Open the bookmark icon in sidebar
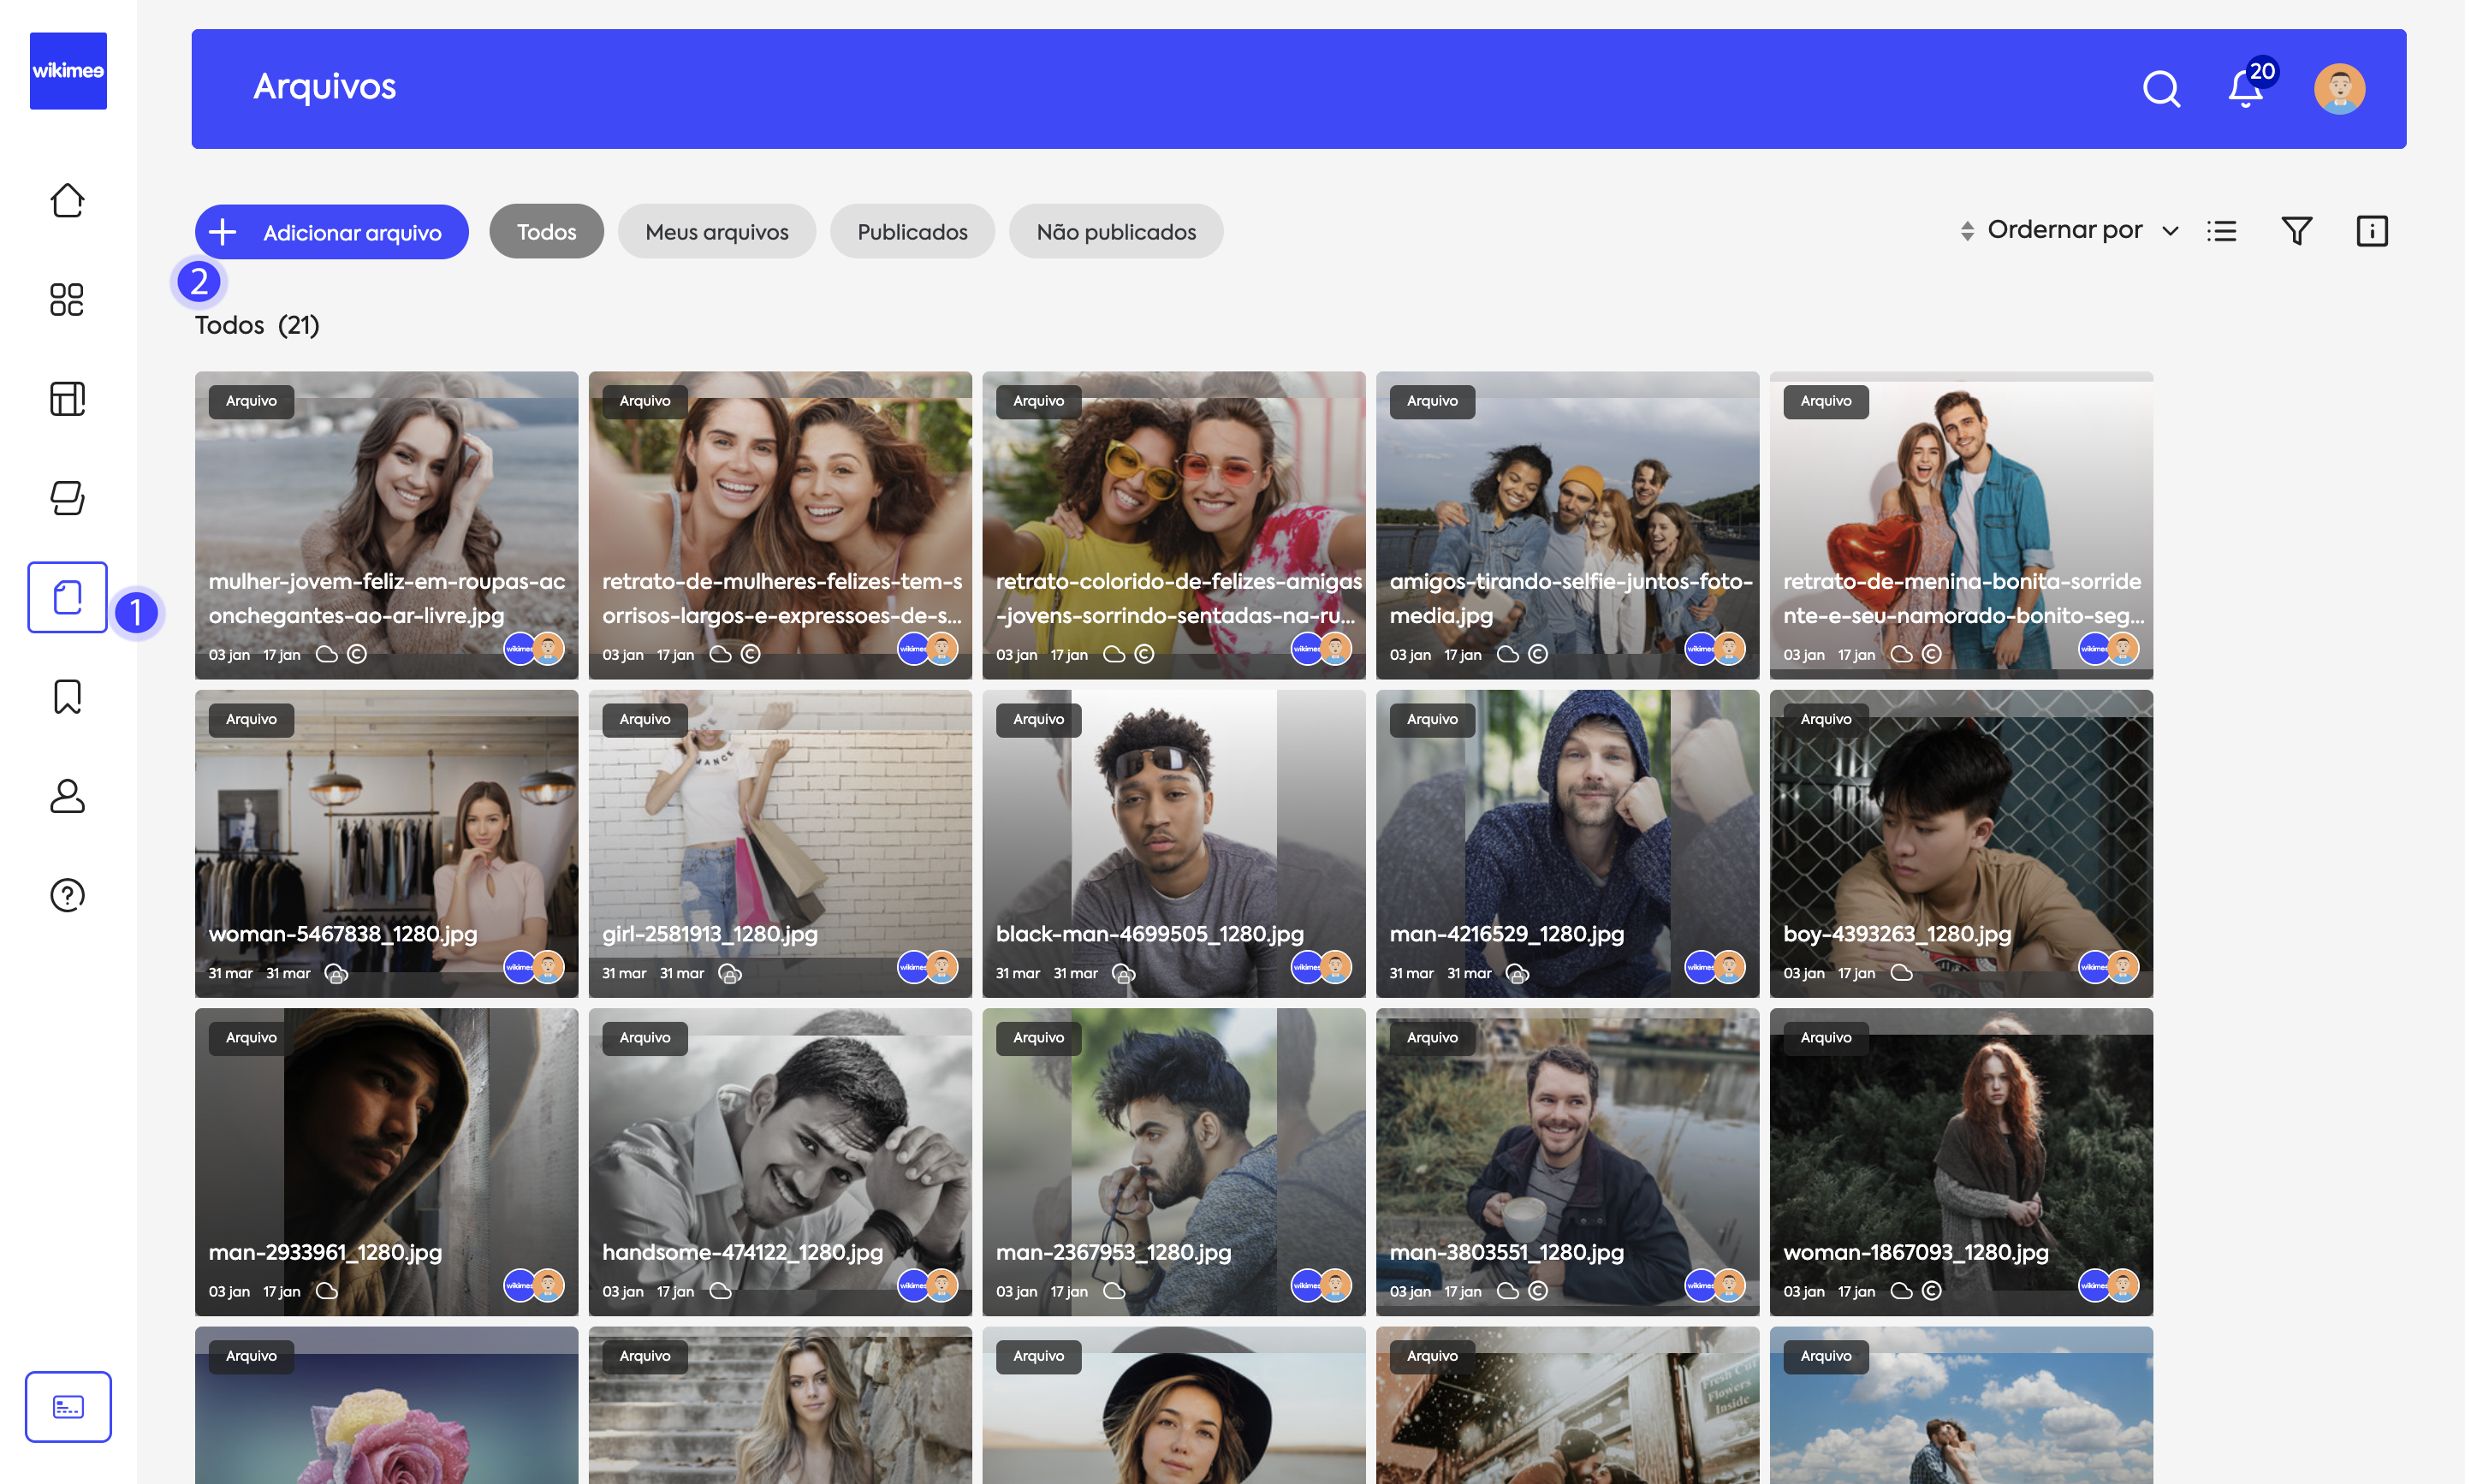2465x1484 pixels. click(67, 696)
